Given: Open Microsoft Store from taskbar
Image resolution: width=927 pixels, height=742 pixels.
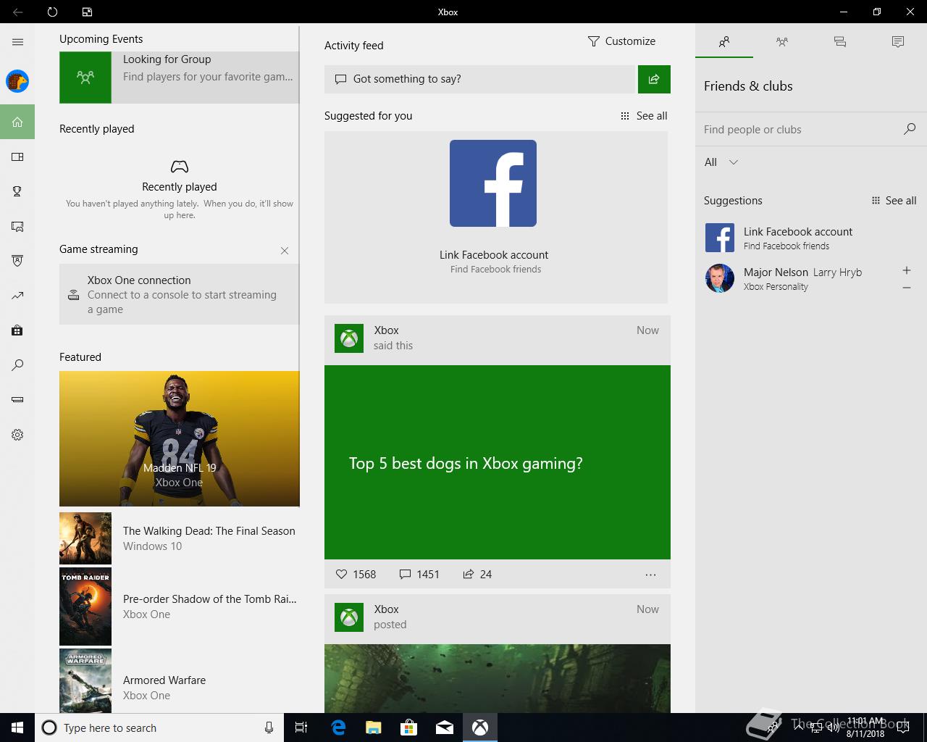Looking at the screenshot, I should pyautogui.click(x=409, y=728).
